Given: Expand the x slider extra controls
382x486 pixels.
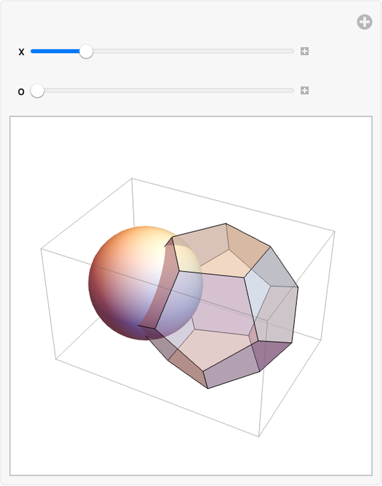Looking at the screenshot, I should (x=305, y=51).
